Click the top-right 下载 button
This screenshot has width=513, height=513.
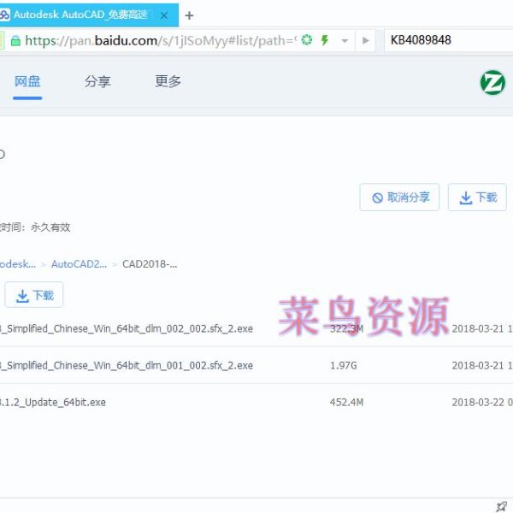[477, 198]
